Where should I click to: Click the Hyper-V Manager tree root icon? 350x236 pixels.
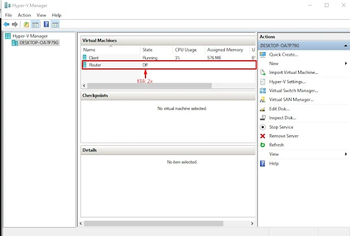(x=8, y=36)
